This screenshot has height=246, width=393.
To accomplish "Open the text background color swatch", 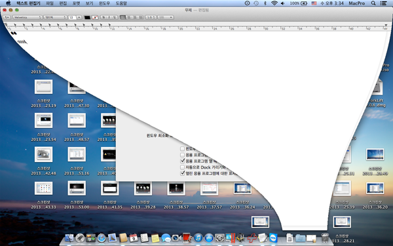I will [x=95, y=17].
